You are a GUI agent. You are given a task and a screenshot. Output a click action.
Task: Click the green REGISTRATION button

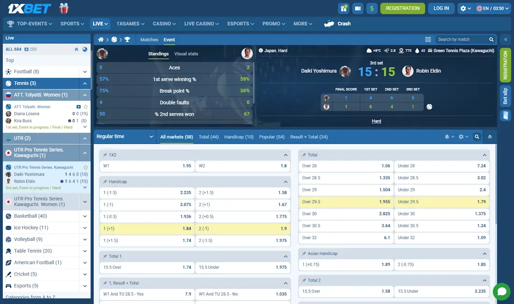pyautogui.click(x=402, y=8)
